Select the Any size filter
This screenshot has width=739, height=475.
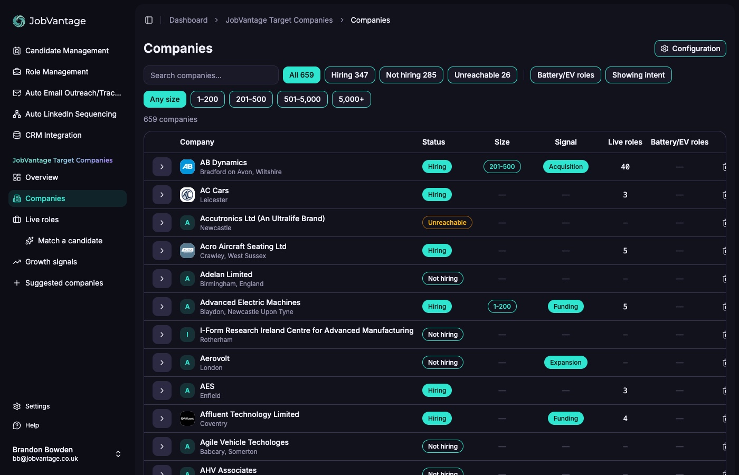[x=165, y=99]
